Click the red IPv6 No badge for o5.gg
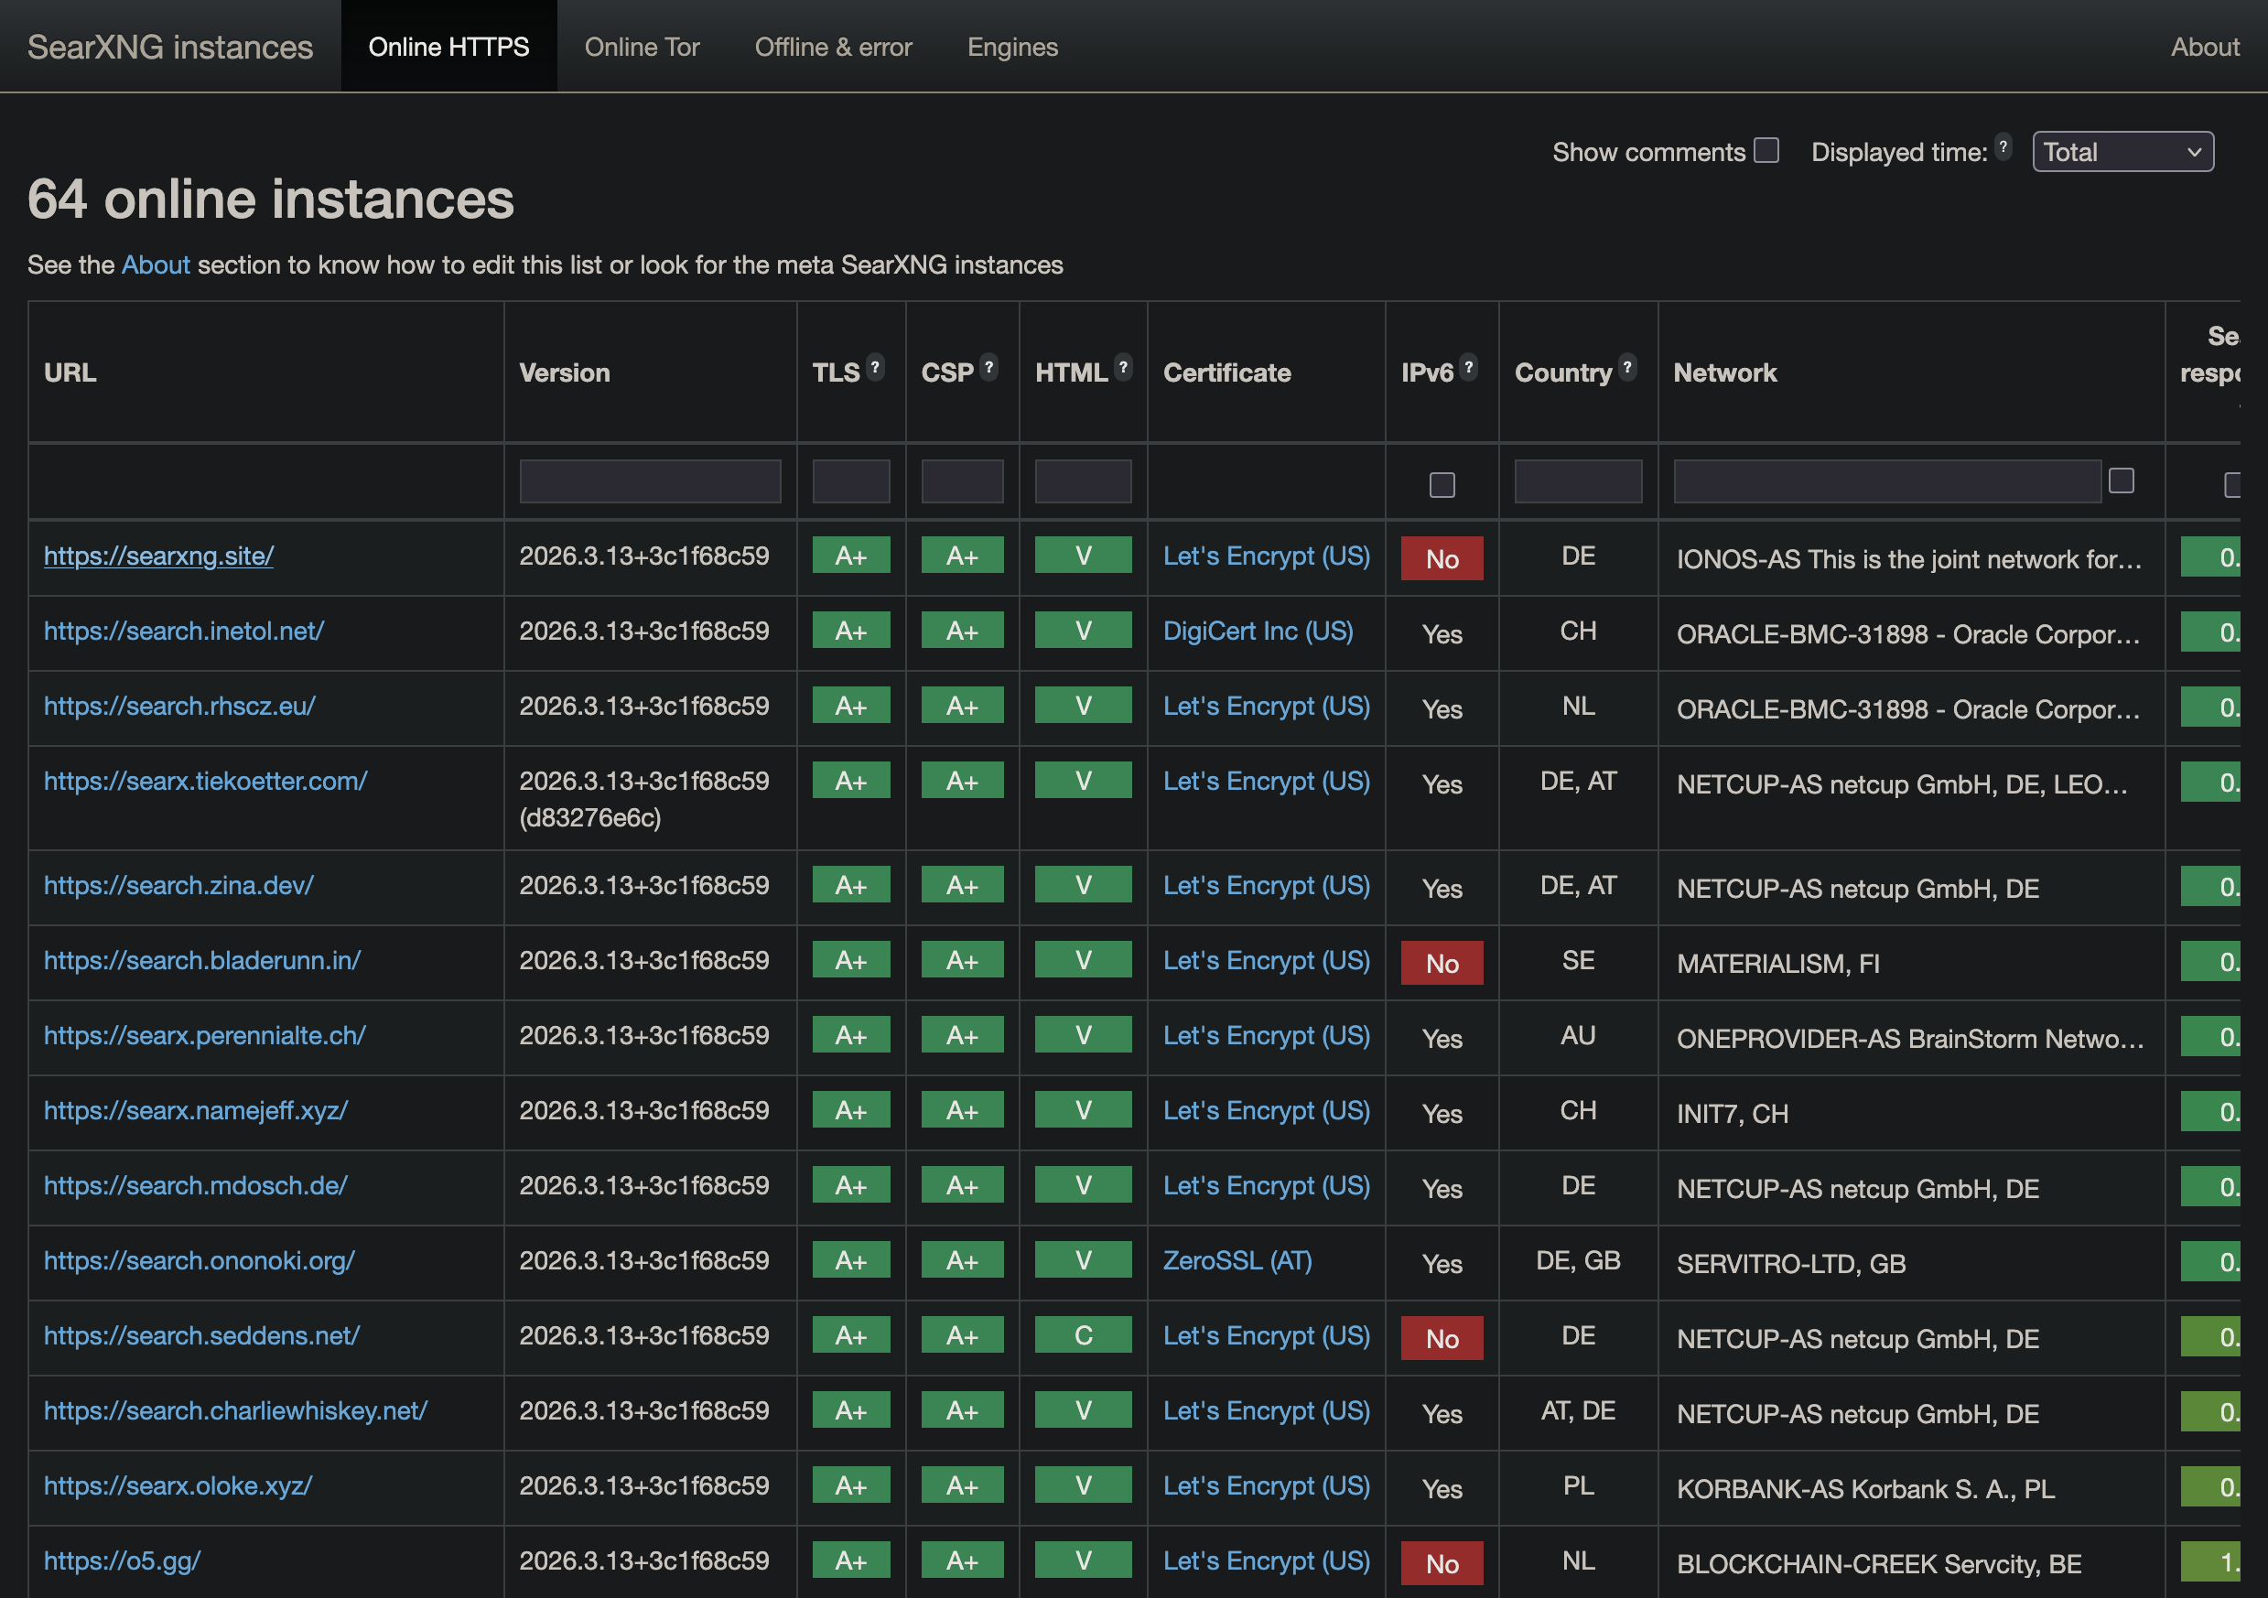Image resolution: width=2268 pixels, height=1598 pixels. [1442, 1563]
